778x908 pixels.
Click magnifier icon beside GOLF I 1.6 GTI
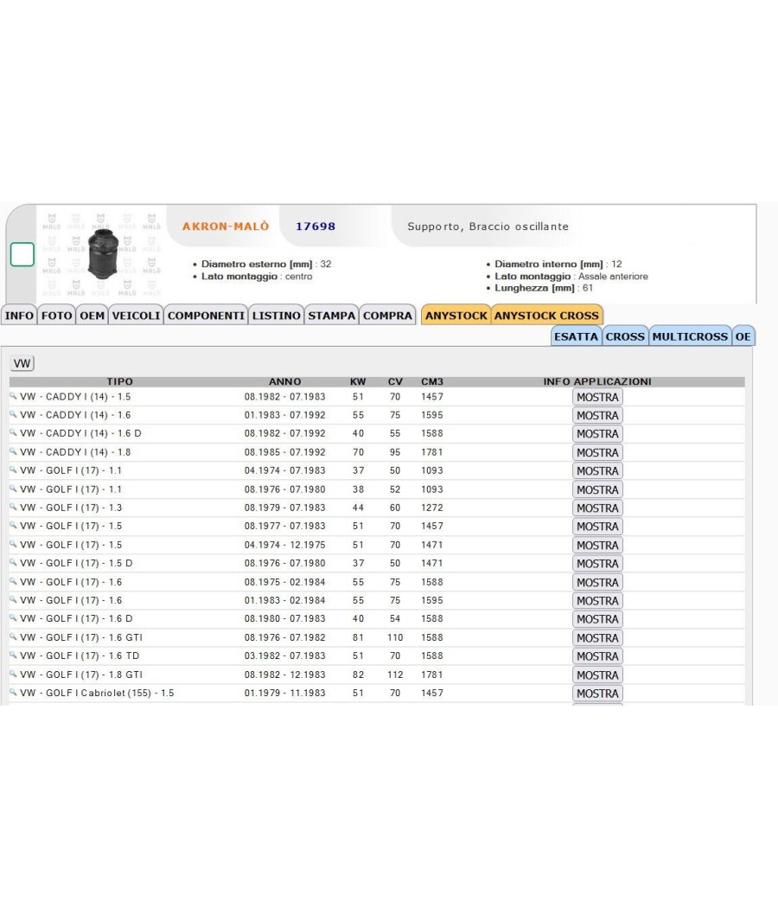13,637
